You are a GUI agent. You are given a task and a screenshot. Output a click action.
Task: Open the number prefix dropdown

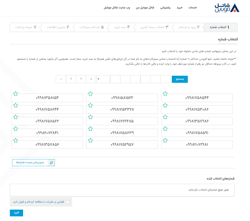click(x=103, y=79)
